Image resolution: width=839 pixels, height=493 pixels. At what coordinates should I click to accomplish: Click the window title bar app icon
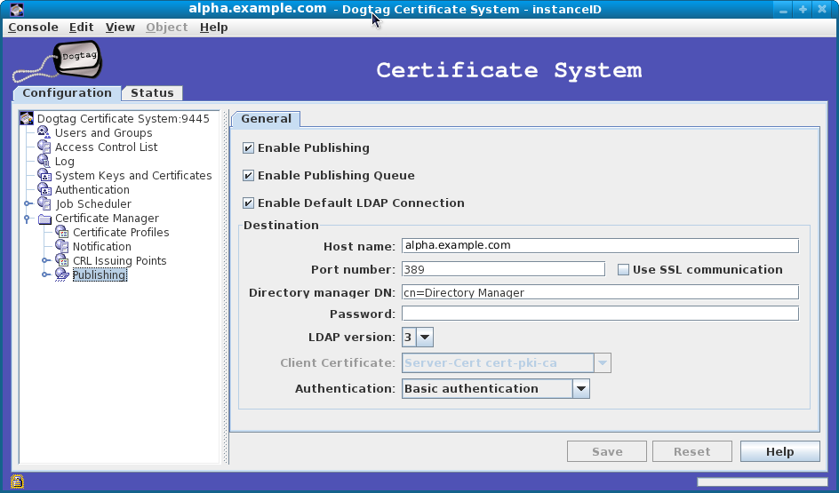[x=17, y=10]
